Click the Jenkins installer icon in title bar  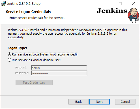tap(3, 4)
